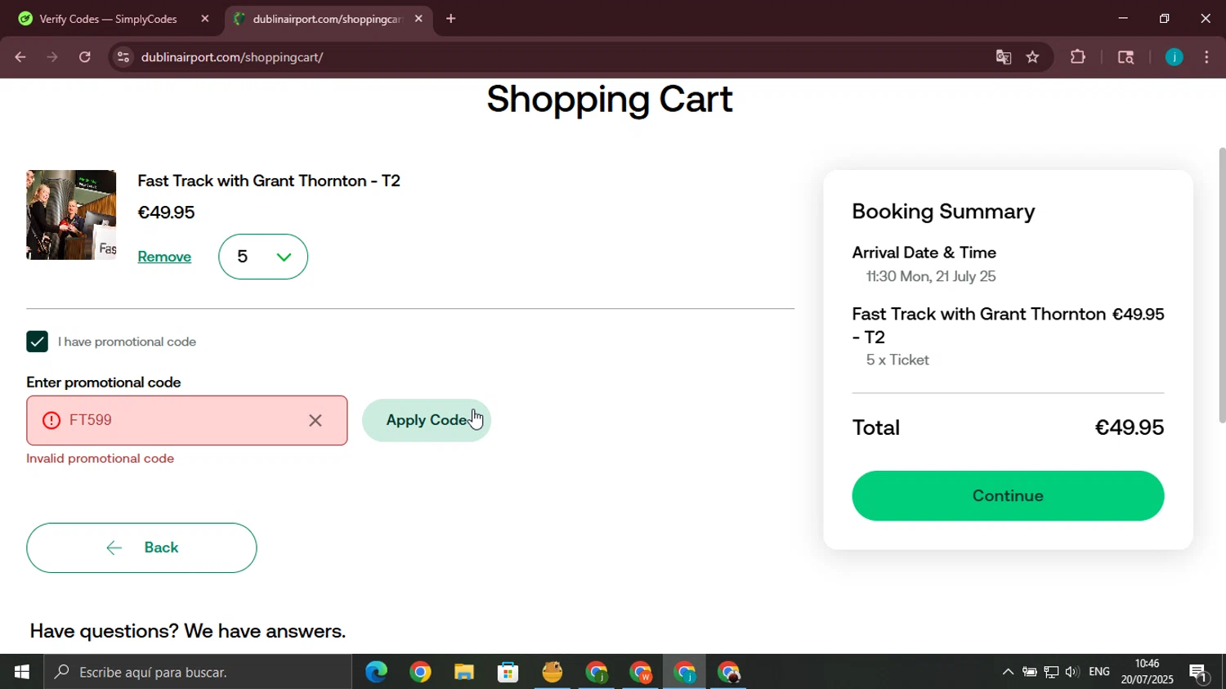The width and height of the screenshot is (1226, 689).
Task: Clear the promotional code with the X icon
Action: (315, 420)
